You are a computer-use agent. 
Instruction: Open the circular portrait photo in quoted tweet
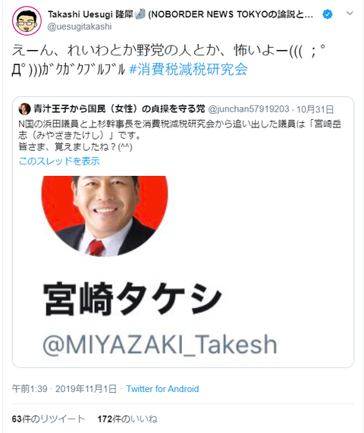(105, 215)
